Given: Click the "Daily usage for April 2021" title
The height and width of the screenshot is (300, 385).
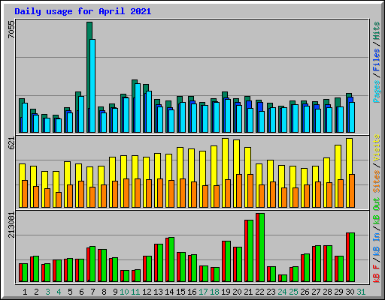Looking at the screenshot, I should pos(83,11).
